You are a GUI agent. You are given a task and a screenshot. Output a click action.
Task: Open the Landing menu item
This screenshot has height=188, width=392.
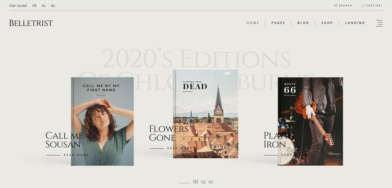point(355,23)
